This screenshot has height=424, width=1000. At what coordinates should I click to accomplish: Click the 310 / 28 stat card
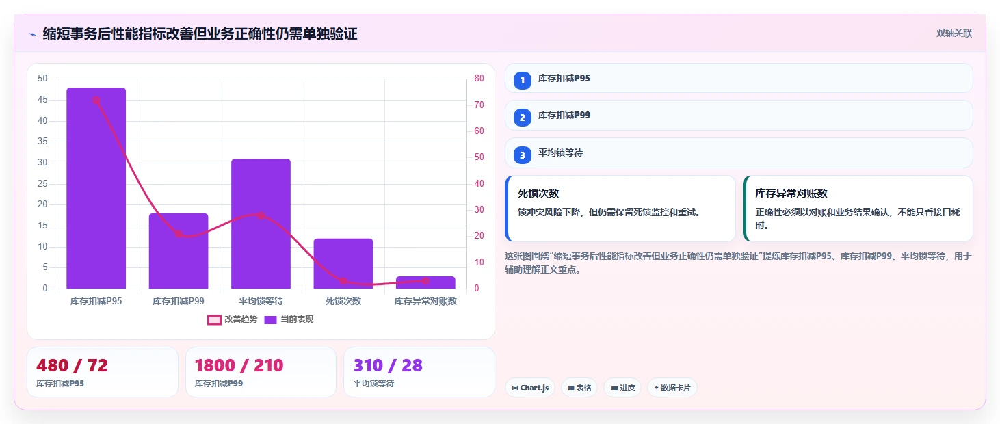[419, 372]
